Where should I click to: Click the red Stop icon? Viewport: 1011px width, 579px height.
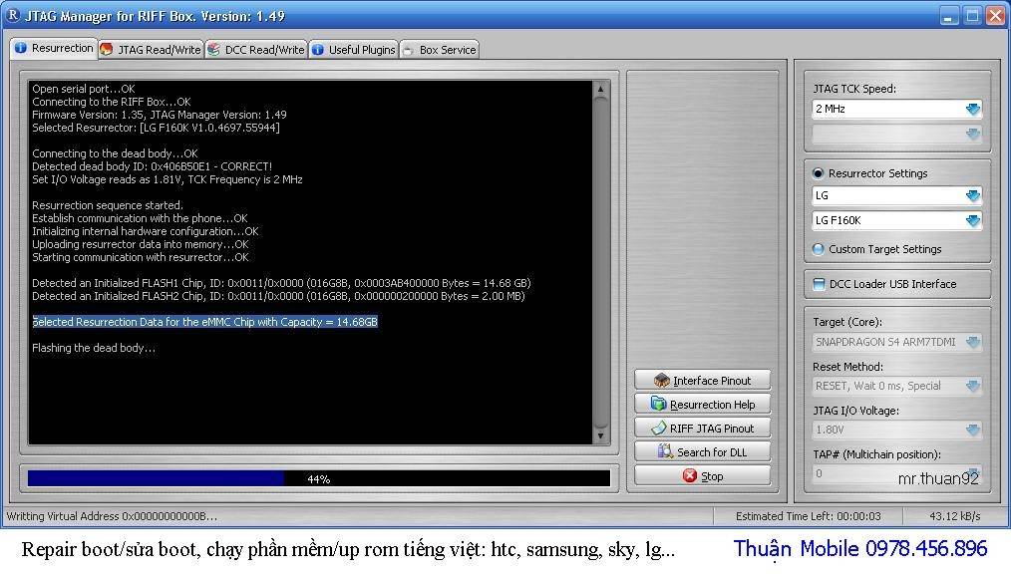tap(690, 475)
